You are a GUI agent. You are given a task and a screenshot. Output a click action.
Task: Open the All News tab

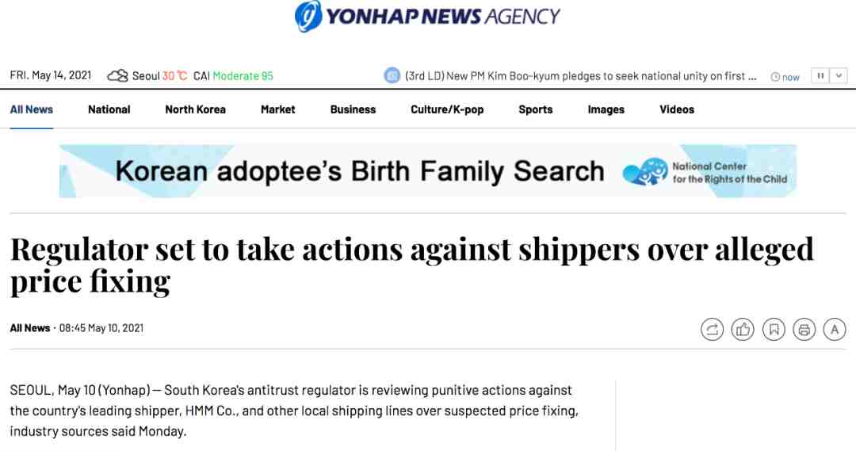point(32,109)
